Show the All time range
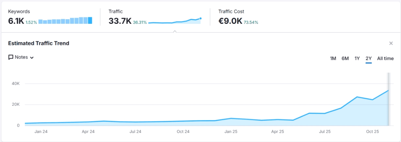Image resolution: width=401 pixels, height=142 pixels. [x=385, y=58]
